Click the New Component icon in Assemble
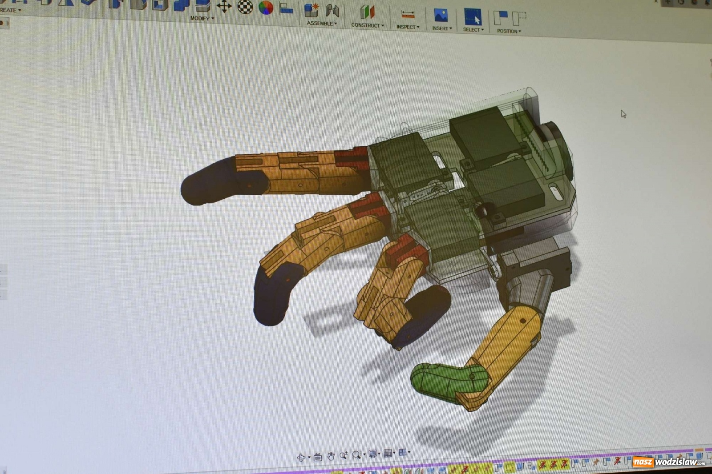 311,11
